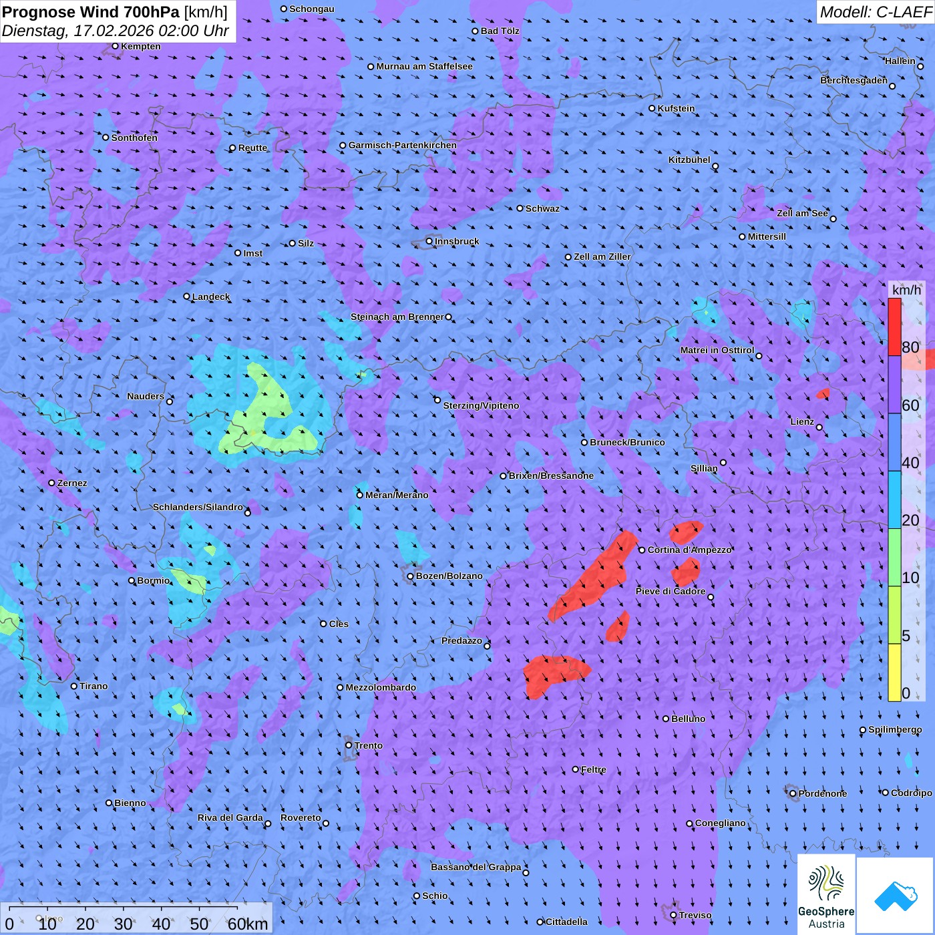Click the 'Schongau' label
Image resolution: width=935 pixels, height=935 pixels.
tap(312, 9)
